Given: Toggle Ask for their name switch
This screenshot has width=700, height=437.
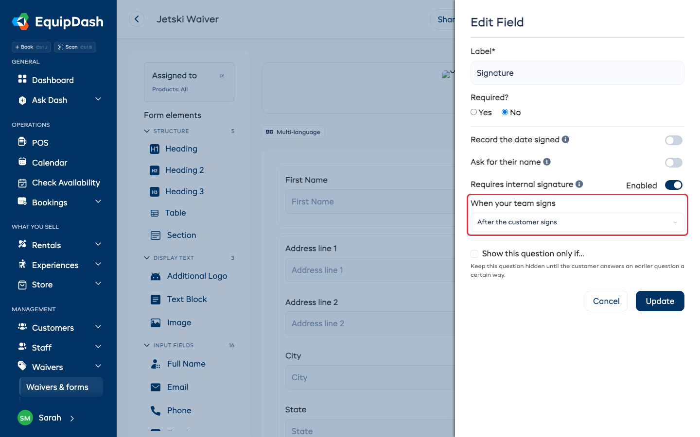Looking at the screenshot, I should [674, 163].
